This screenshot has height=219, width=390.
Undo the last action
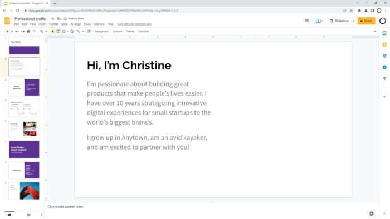[x=17, y=32]
